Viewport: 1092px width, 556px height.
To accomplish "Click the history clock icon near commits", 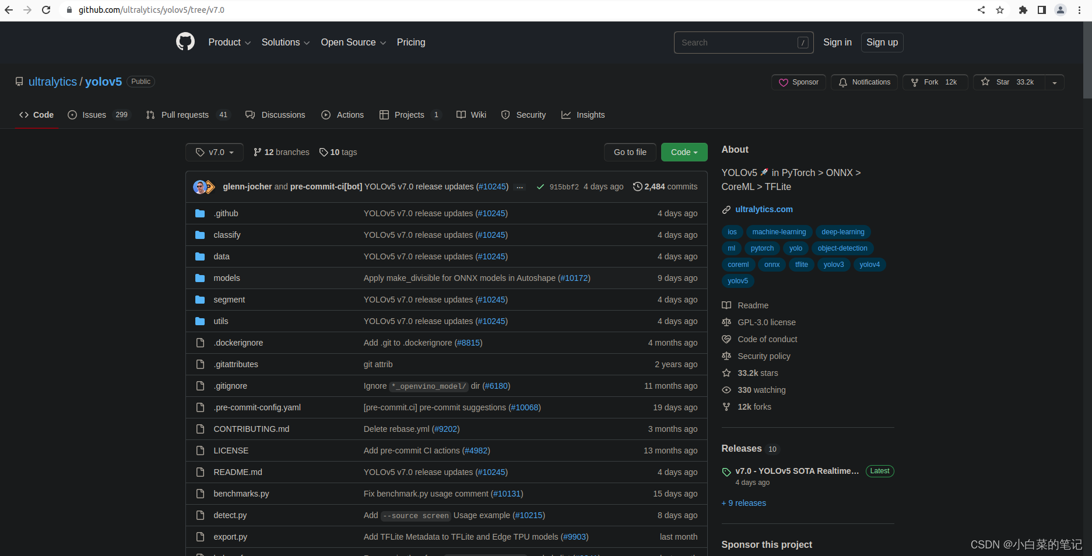I will click(x=638, y=186).
